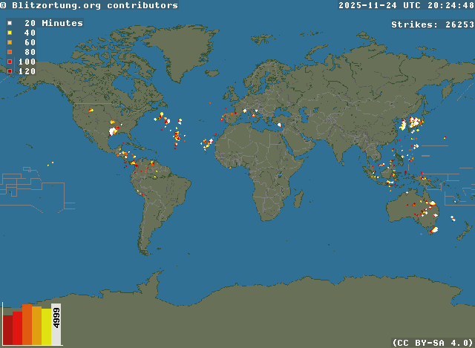Click the light orange bar in the histogram
This screenshot has width=475, height=348.
[x=37, y=326]
